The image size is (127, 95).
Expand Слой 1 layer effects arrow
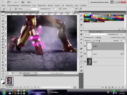click(124, 54)
